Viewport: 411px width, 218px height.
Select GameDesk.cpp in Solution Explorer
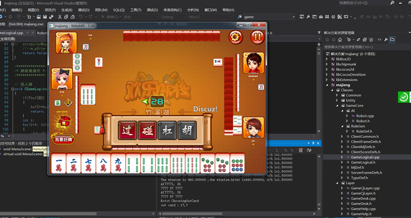(363, 198)
